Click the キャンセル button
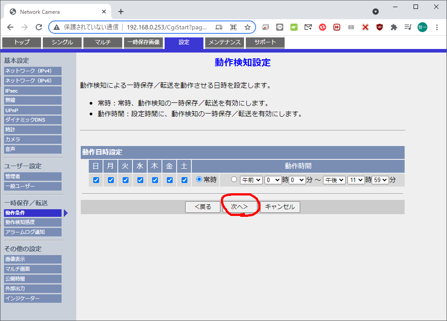The height and width of the screenshot is (321, 447). pyautogui.click(x=280, y=207)
